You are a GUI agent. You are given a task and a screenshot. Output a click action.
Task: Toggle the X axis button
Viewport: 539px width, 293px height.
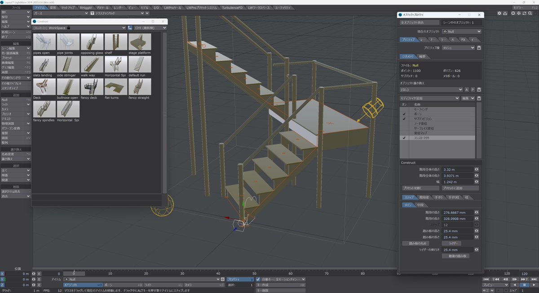(2, 273)
